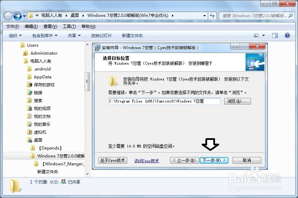
Task: Open the 访问Cyes技术 link
Action: coord(146,161)
